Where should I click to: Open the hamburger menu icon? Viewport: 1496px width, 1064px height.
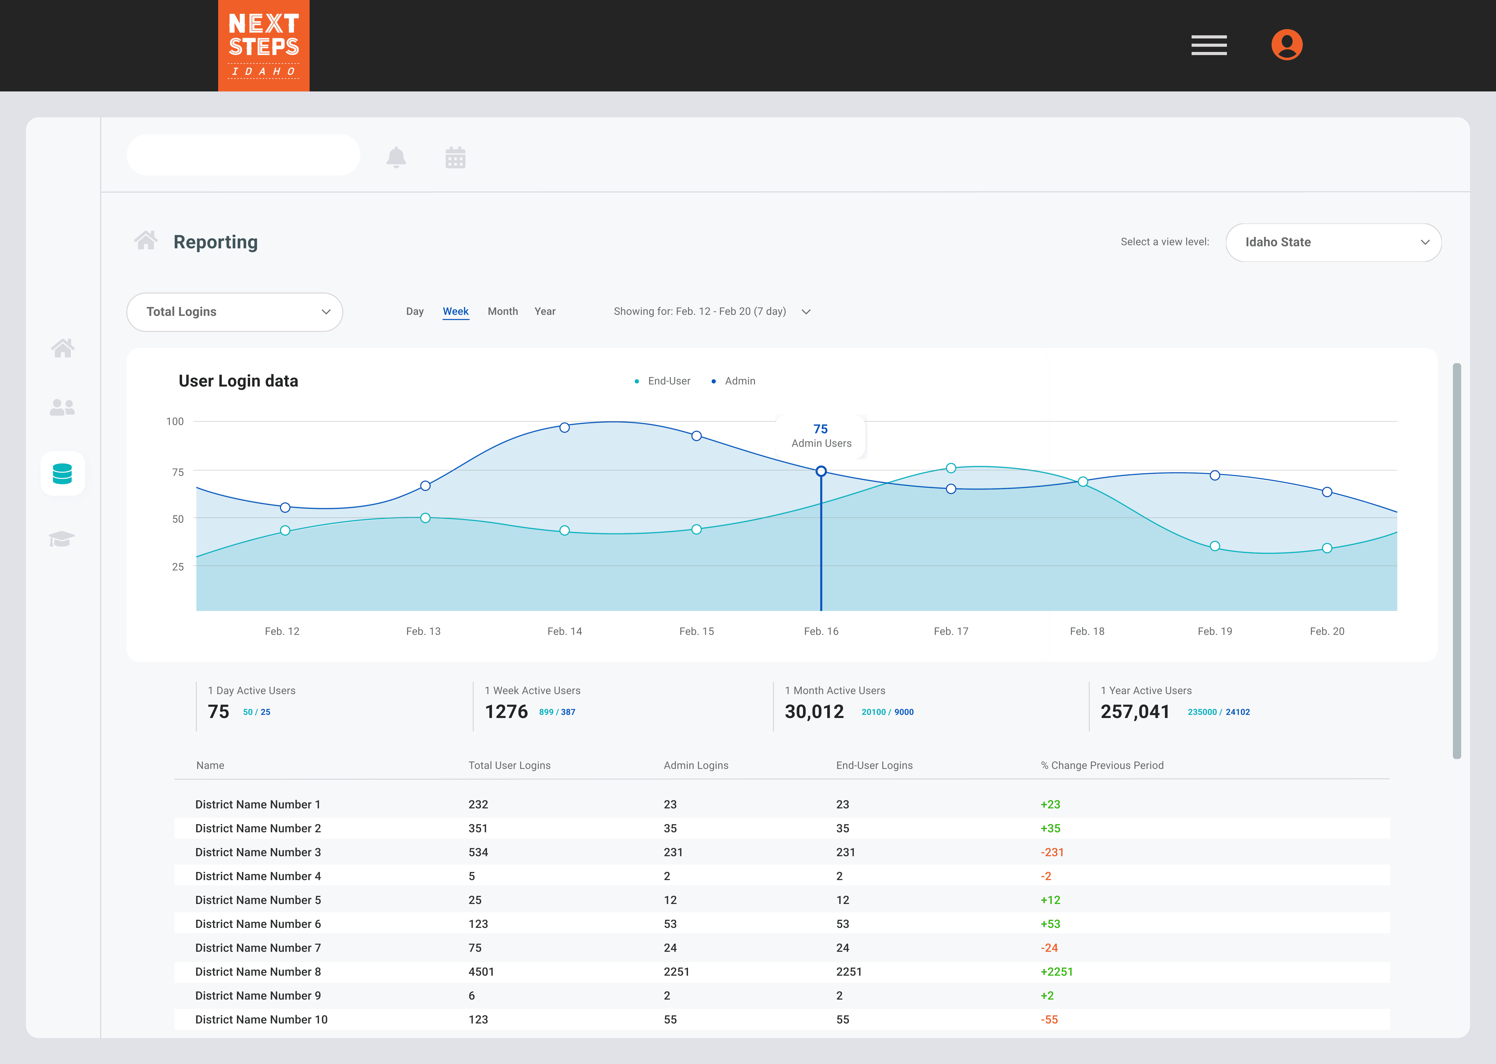pos(1208,45)
